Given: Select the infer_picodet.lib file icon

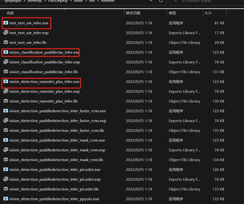Looking at the screenshot, I should pyautogui.click(x=6, y=189).
